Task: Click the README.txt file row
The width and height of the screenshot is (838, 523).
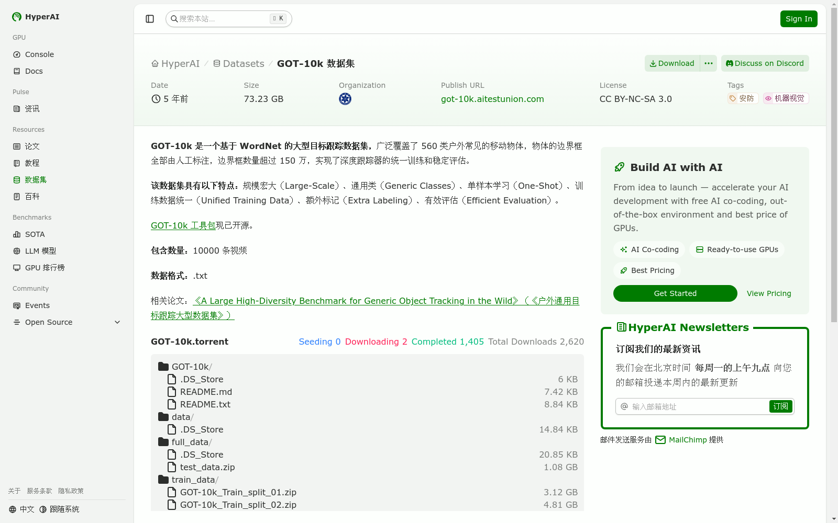Action: click(368, 404)
